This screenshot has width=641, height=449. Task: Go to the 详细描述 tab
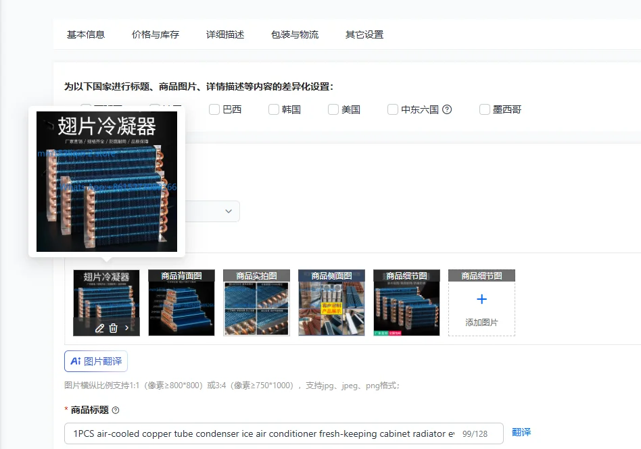tap(225, 34)
